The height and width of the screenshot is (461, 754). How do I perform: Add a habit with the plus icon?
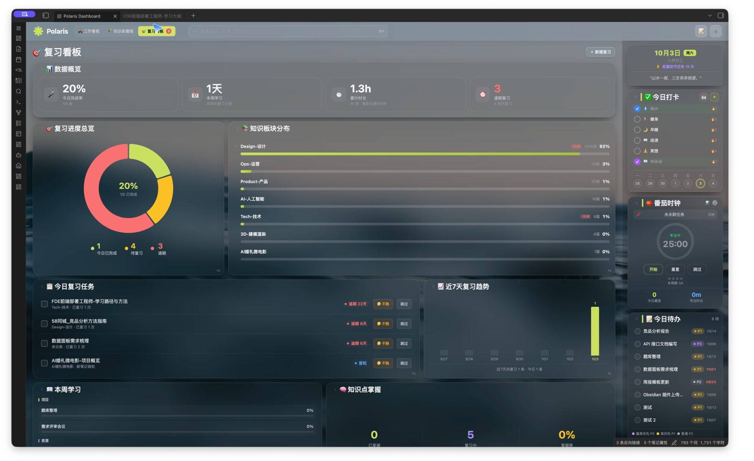(714, 97)
